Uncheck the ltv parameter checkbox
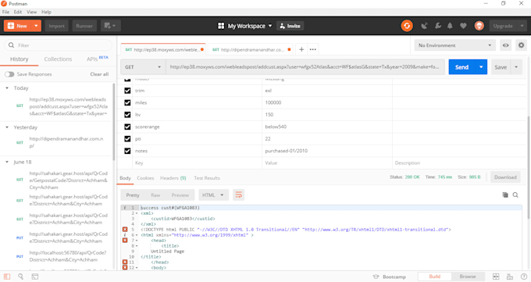The height and width of the screenshot is (282, 531). pos(127,115)
